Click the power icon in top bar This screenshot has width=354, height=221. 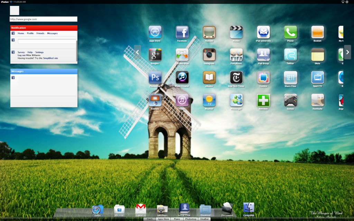[x=347, y=2]
